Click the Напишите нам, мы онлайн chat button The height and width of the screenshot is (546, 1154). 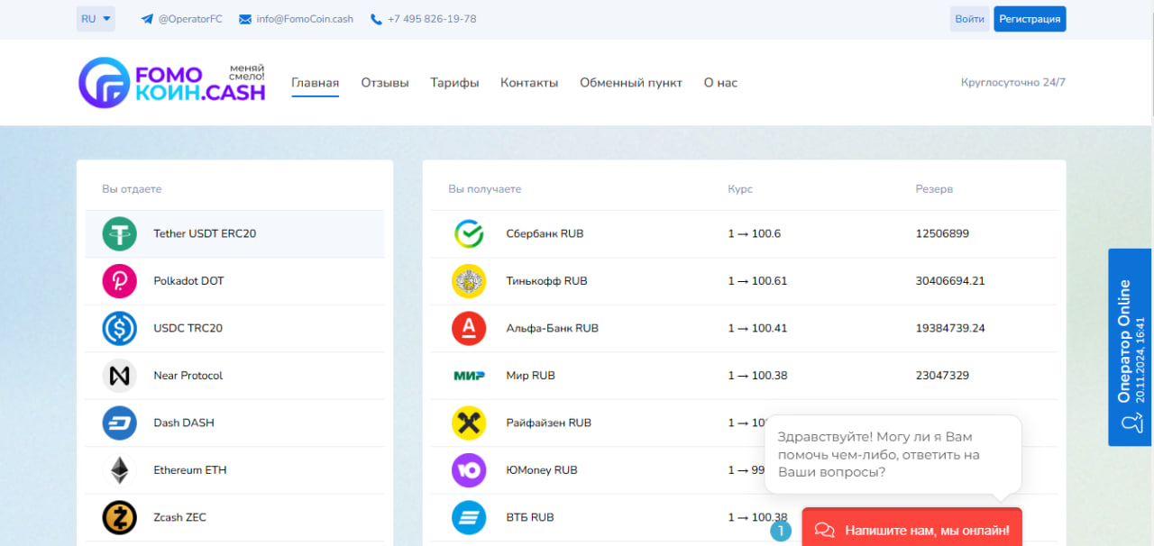(x=912, y=530)
